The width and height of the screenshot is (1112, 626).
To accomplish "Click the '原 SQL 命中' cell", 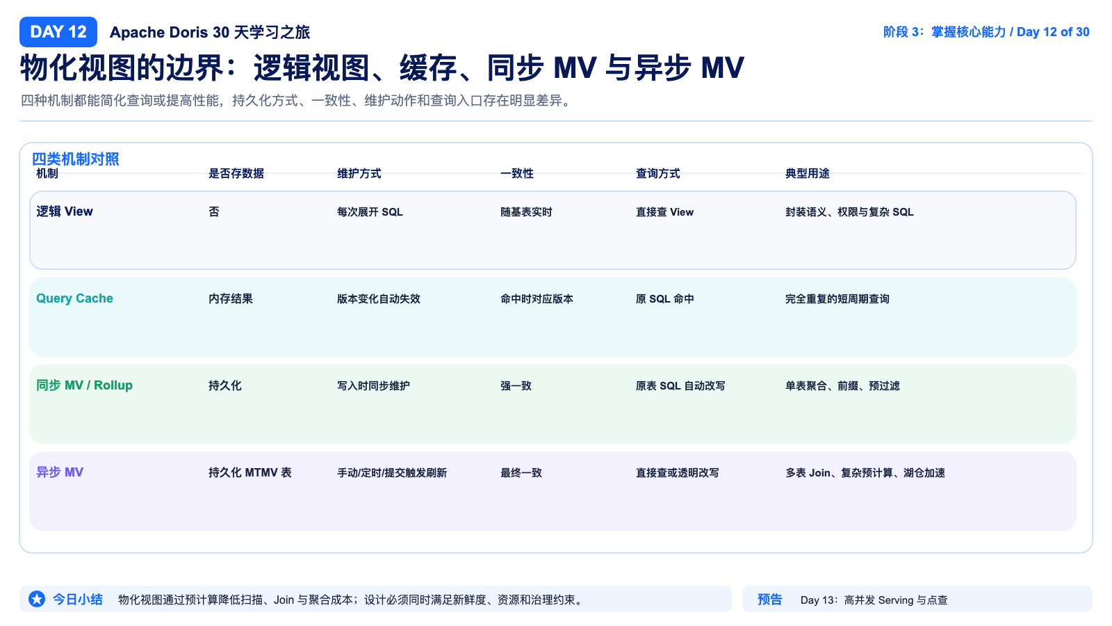I will [665, 298].
